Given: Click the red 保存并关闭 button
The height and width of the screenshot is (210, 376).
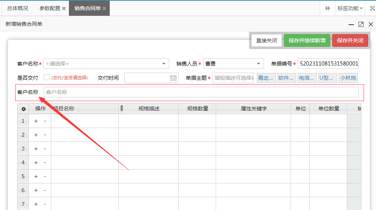Looking at the screenshot, I should (x=350, y=40).
